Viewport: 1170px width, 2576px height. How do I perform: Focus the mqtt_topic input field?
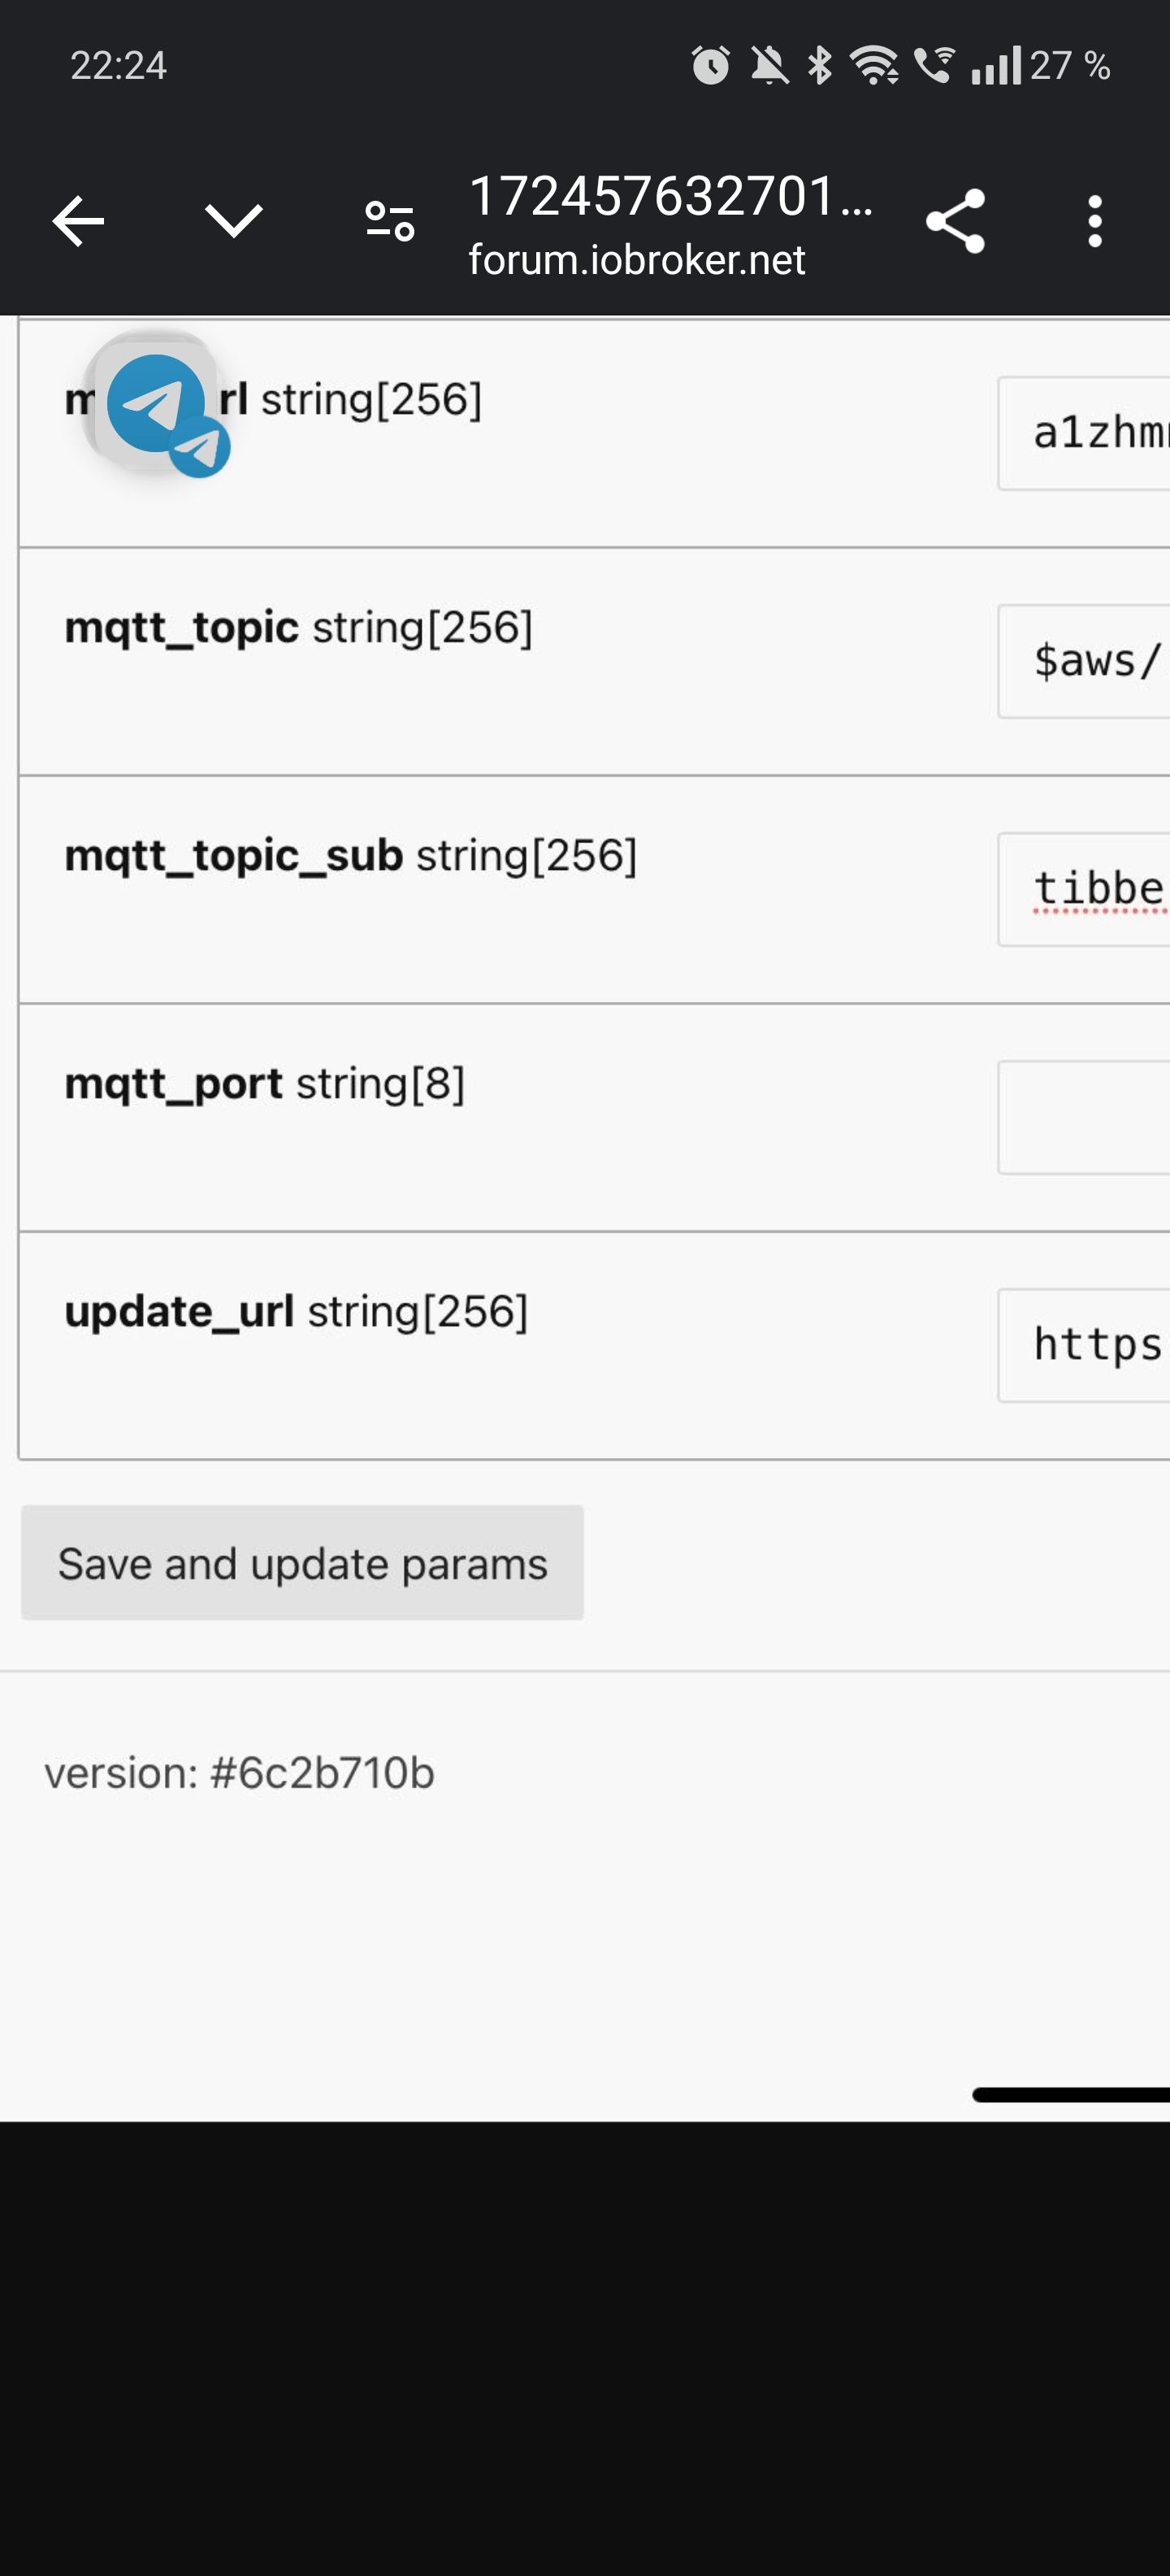[x=1084, y=661]
